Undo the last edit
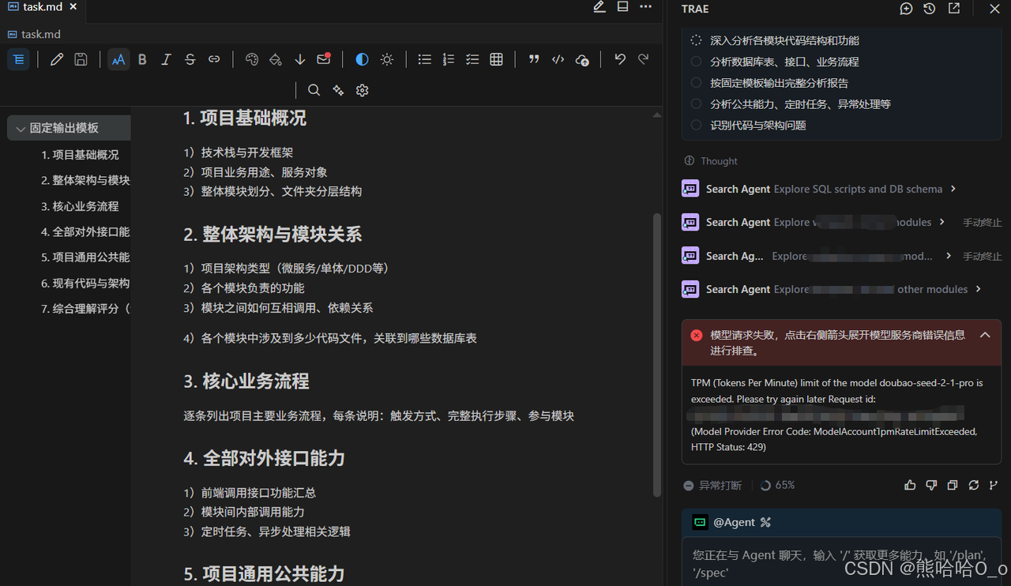 click(x=620, y=59)
